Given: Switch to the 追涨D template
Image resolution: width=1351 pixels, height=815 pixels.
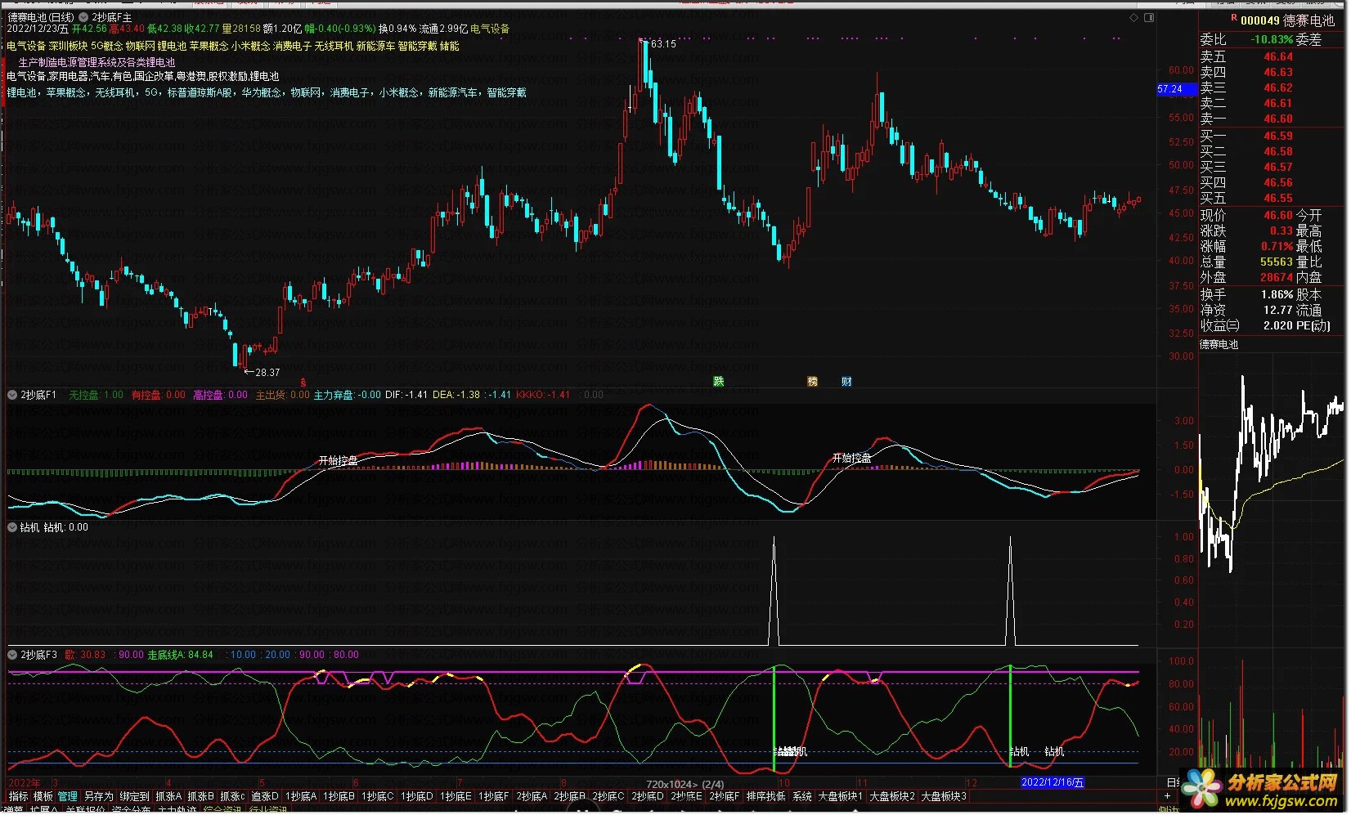Looking at the screenshot, I should [264, 797].
